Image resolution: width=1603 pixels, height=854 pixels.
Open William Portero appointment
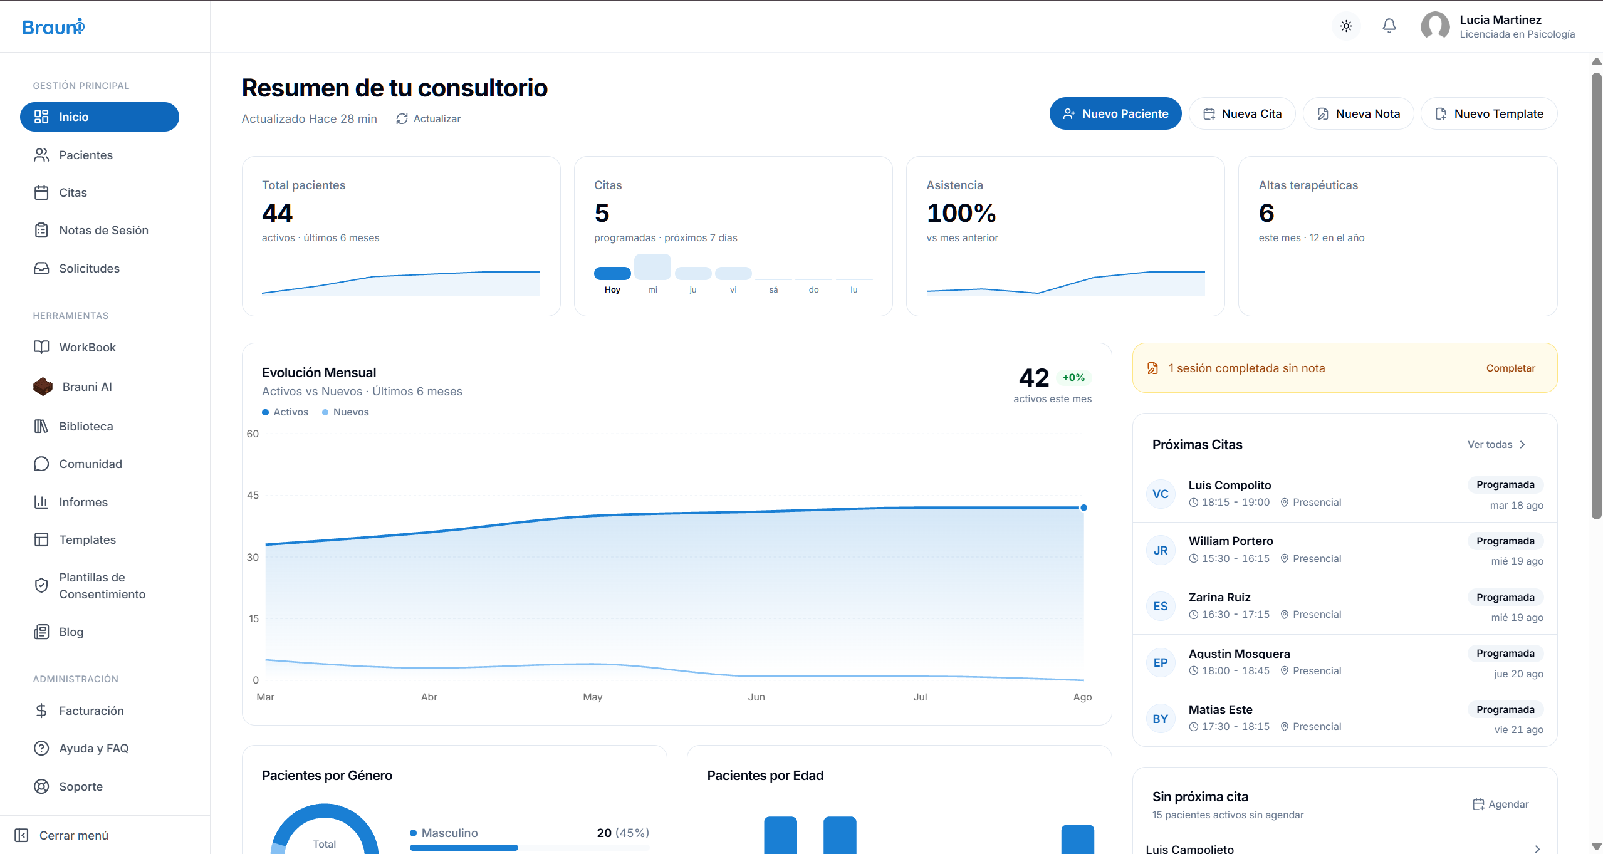(1345, 550)
